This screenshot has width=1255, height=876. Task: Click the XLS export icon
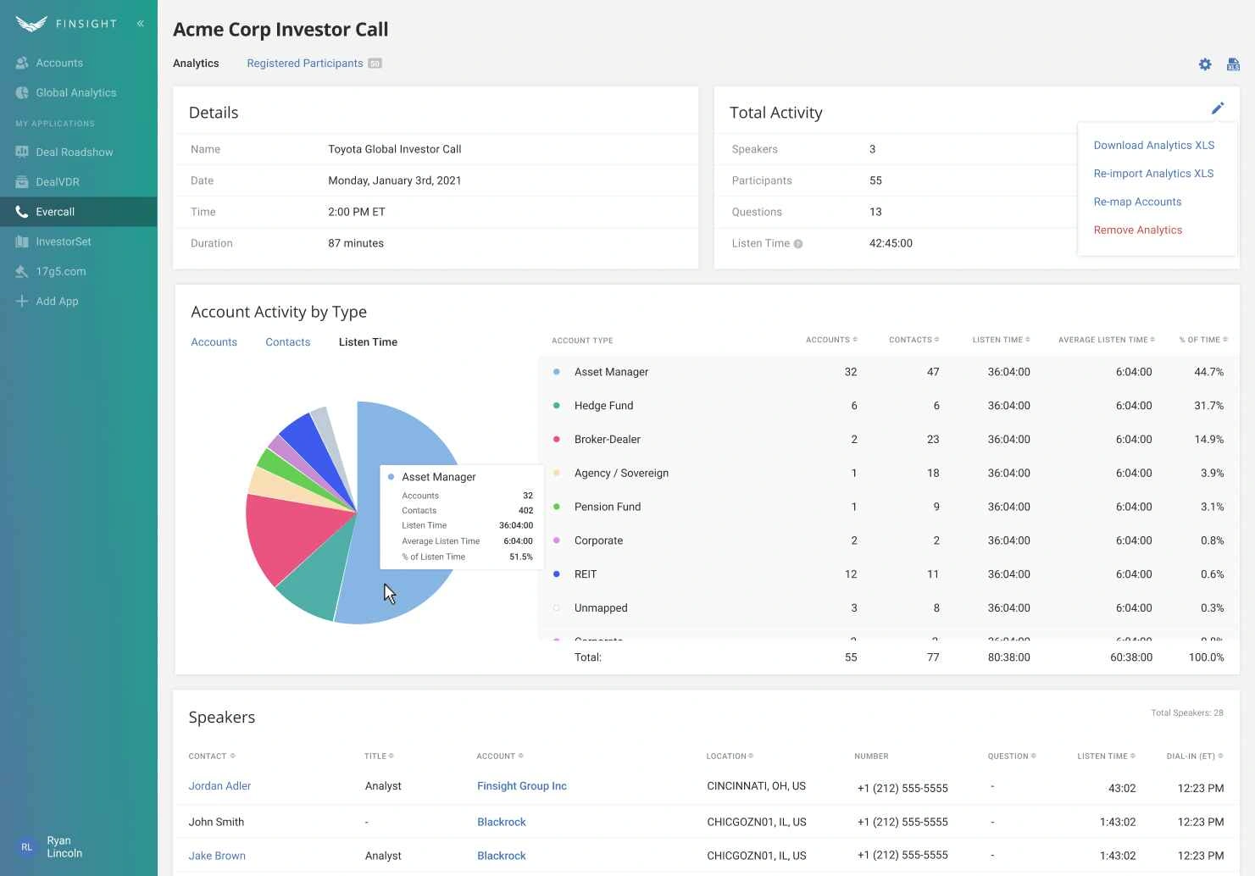tap(1233, 64)
